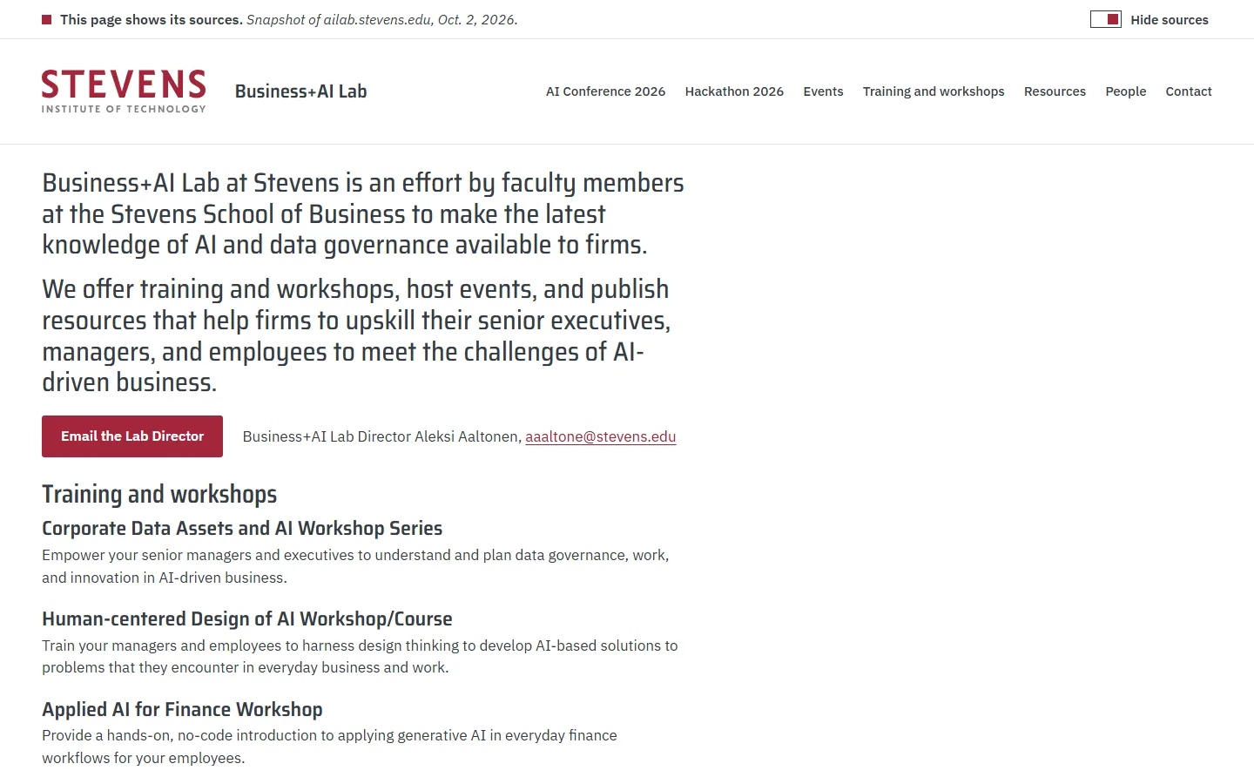
Task: Visit the People page
Action: coord(1126,91)
